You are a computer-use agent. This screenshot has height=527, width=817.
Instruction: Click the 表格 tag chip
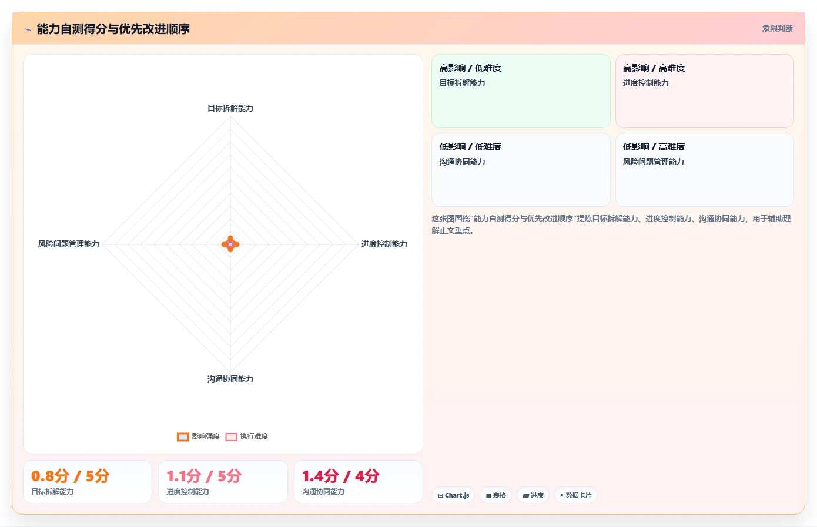[496, 495]
